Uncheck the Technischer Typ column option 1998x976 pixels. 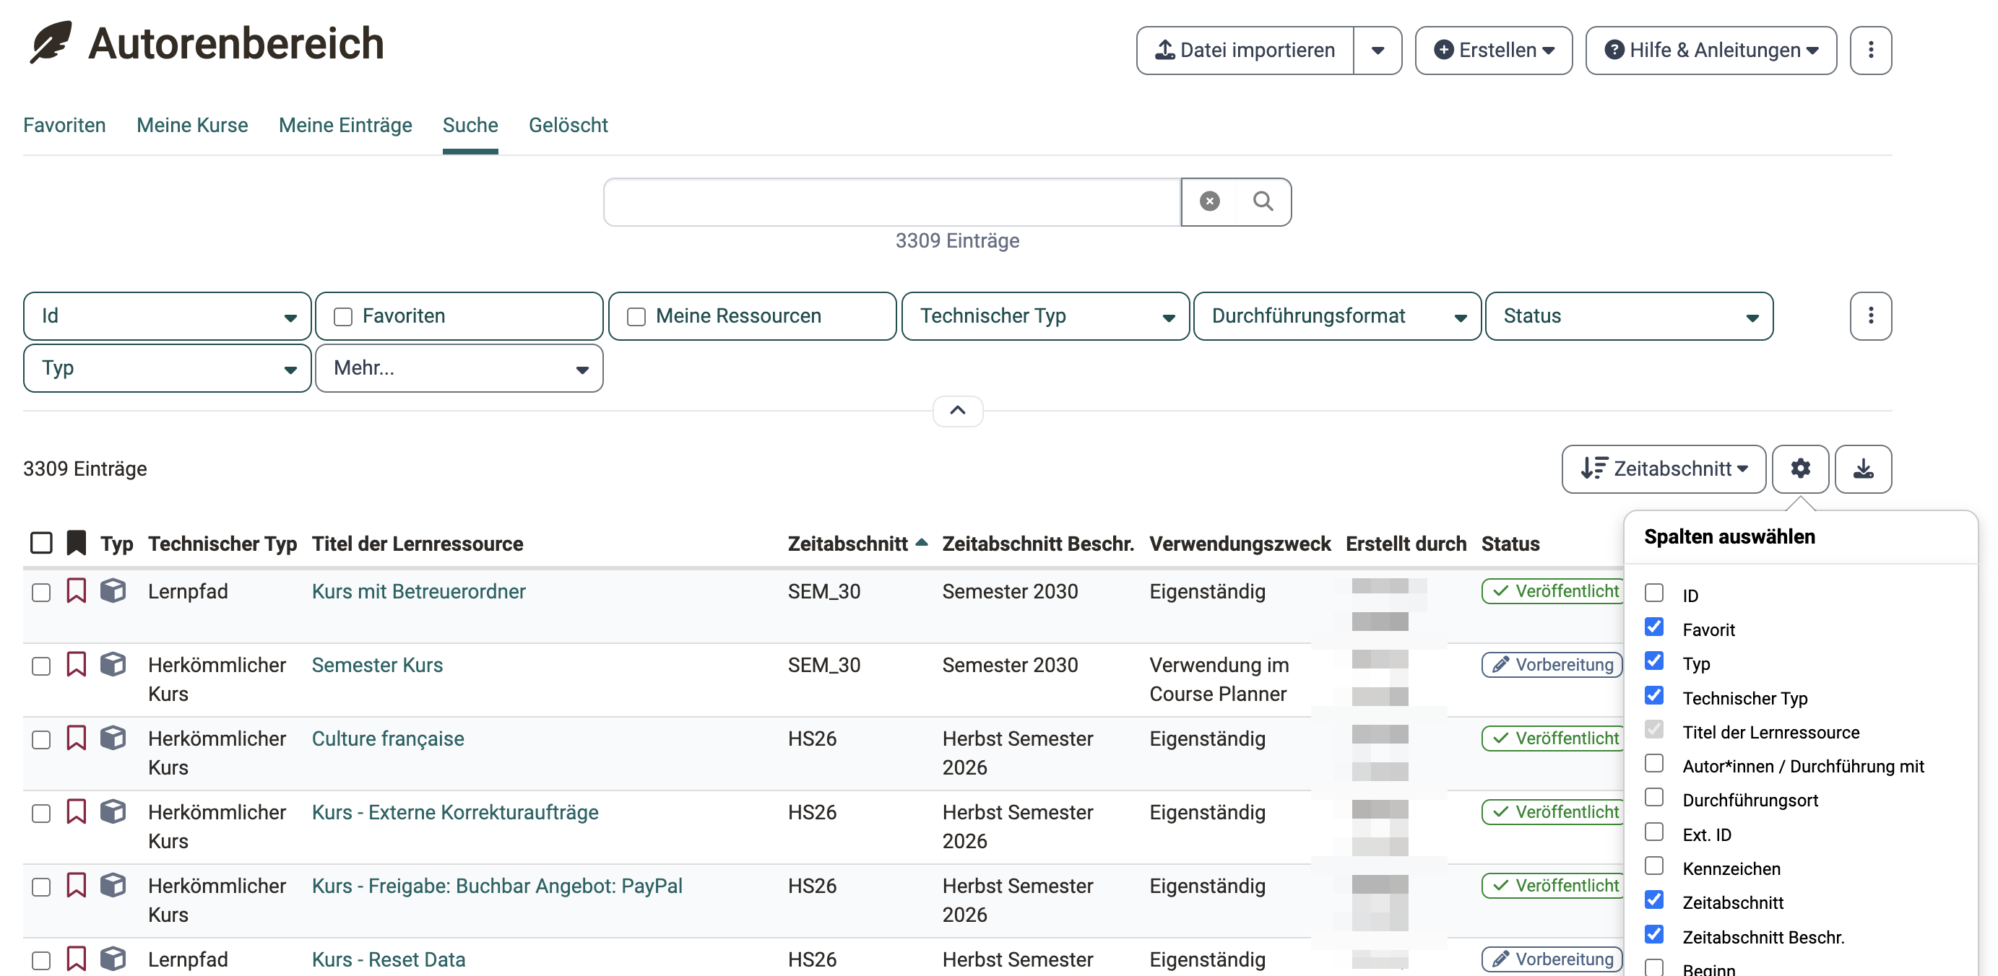(1653, 695)
